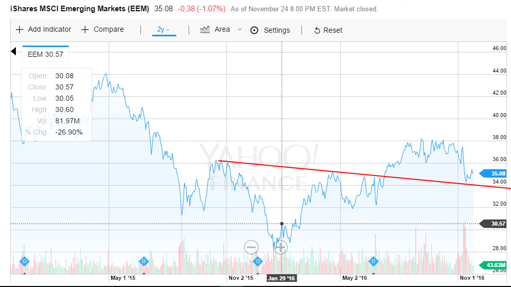Click the Area chart type icon

point(205,30)
